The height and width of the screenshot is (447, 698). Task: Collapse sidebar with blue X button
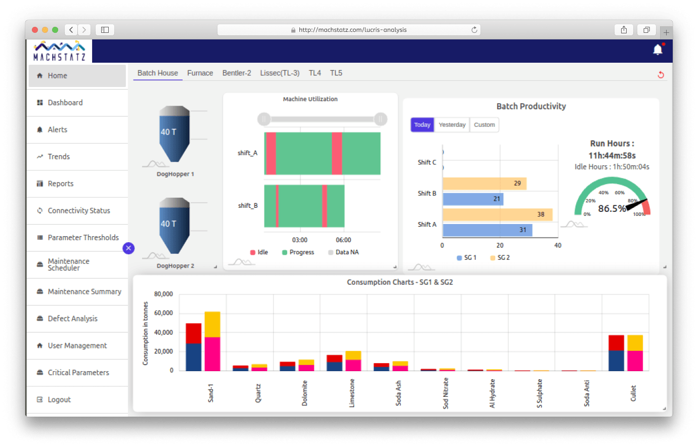(128, 248)
